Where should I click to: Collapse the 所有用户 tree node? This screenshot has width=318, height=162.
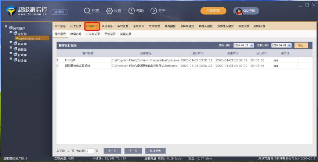(6, 26)
